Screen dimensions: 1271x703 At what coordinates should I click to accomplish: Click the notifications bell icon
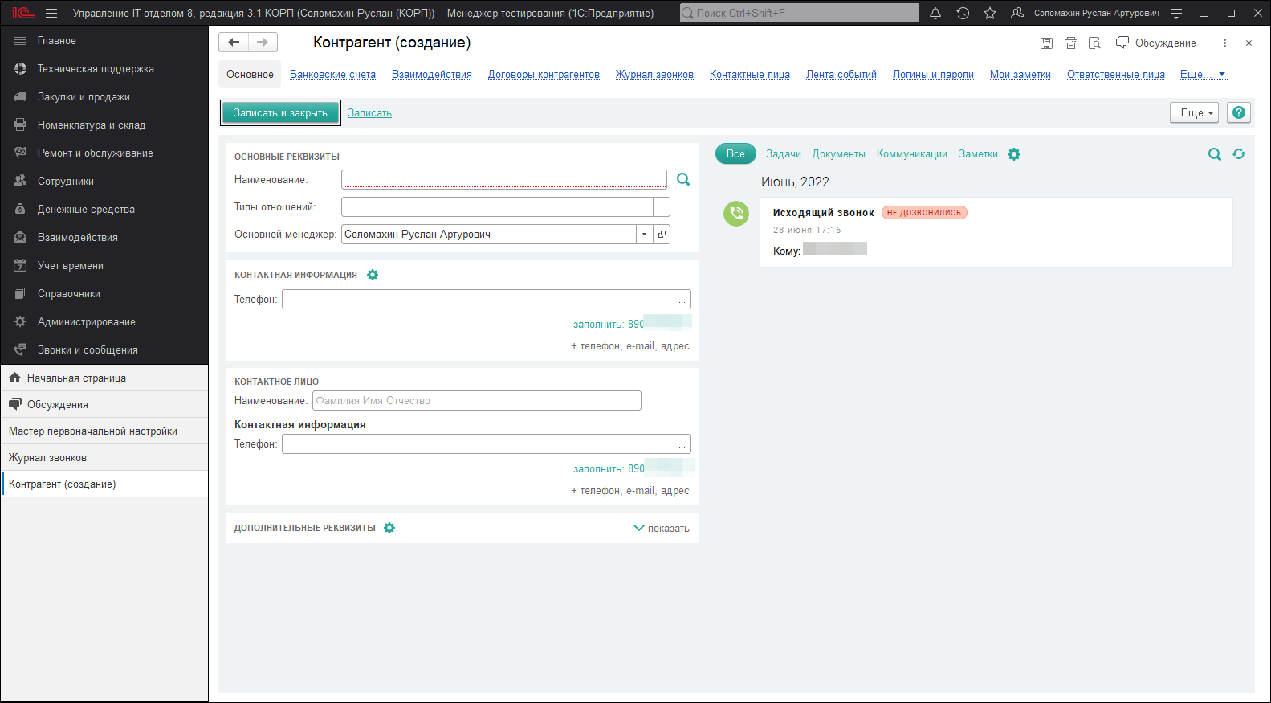point(935,13)
